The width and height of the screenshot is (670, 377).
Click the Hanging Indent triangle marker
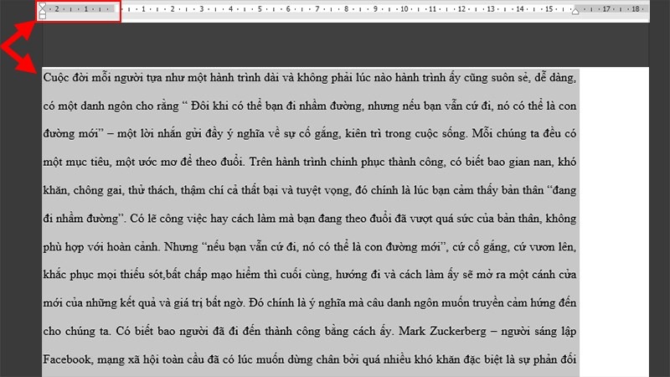tap(43, 10)
